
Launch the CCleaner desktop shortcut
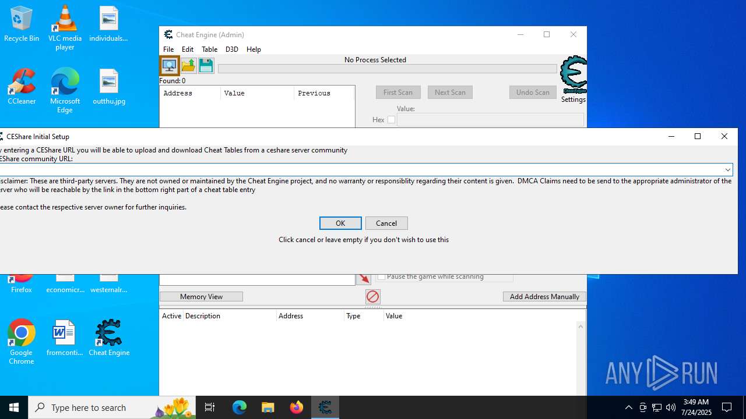22,87
